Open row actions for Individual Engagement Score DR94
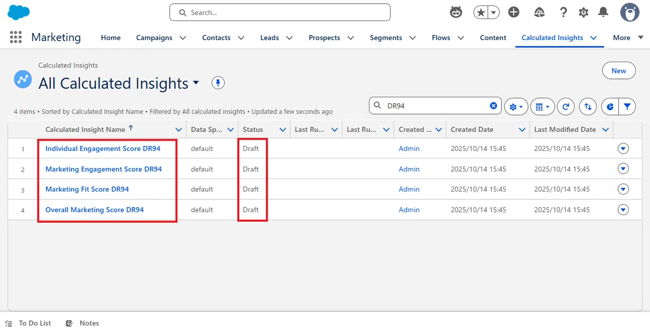650x333 pixels. [x=623, y=149]
